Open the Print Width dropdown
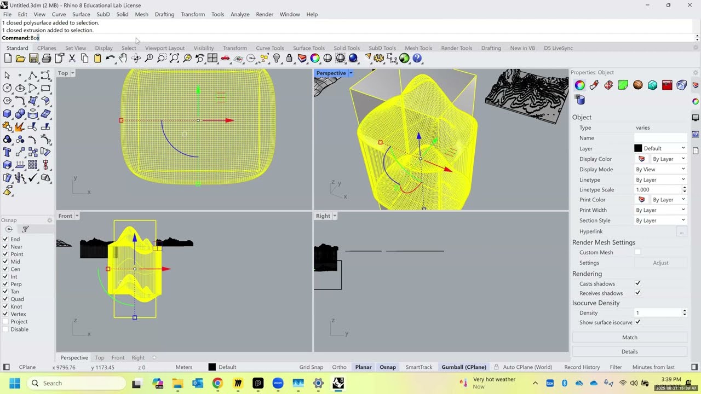Image resolution: width=701 pixels, height=394 pixels. click(660, 210)
